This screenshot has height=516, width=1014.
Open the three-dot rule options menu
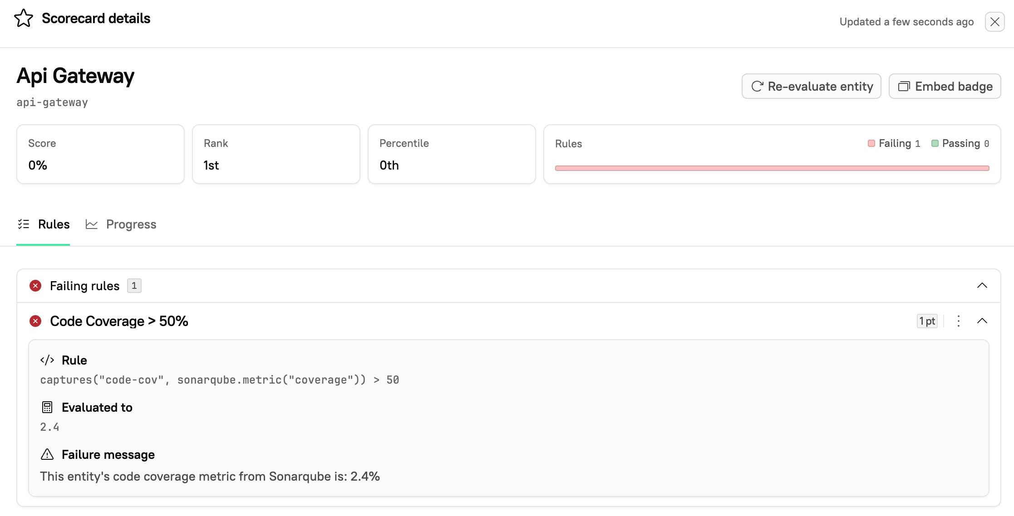958,321
